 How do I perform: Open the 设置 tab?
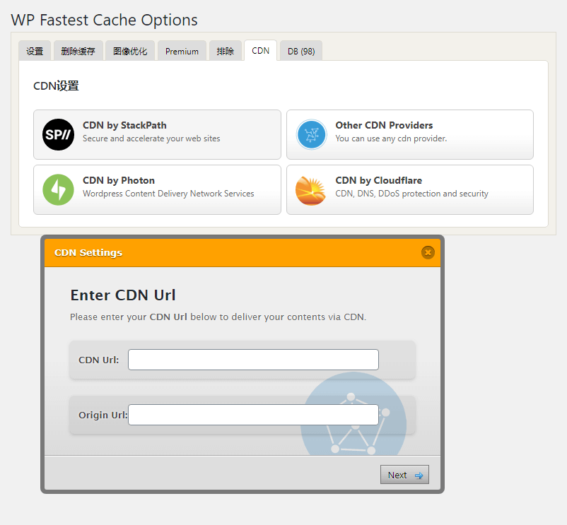pyautogui.click(x=35, y=51)
